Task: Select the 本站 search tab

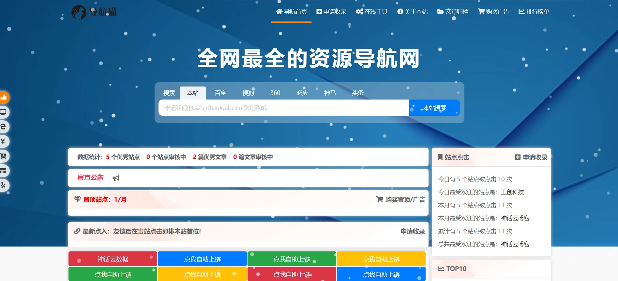Action: [x=193, y=93]
